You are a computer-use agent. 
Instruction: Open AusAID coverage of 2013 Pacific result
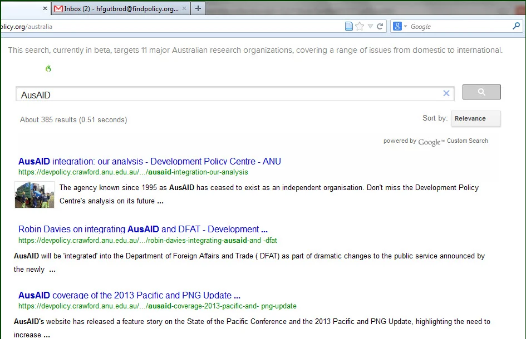tap(129, 296)
